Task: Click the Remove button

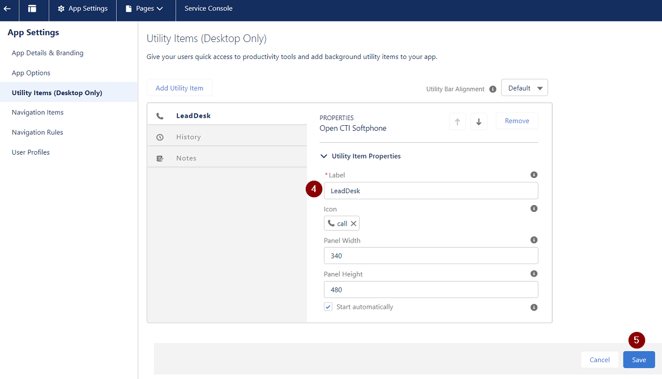Action: (x=517, y=121)
